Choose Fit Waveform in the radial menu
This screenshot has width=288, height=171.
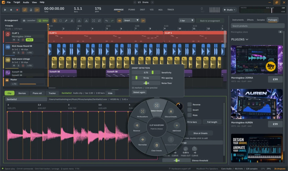[142, 113]
